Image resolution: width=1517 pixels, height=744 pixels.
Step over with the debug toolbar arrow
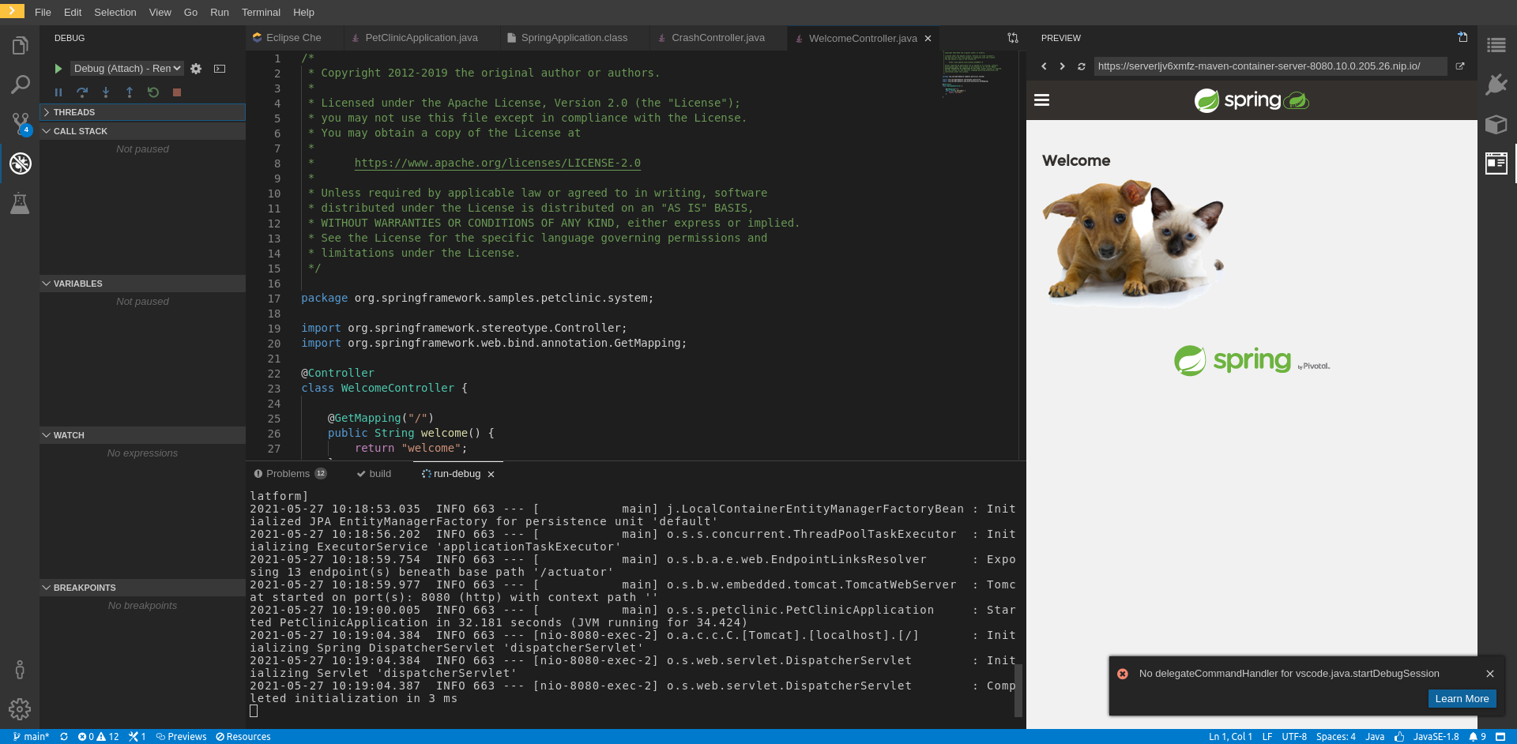[82, 92]
